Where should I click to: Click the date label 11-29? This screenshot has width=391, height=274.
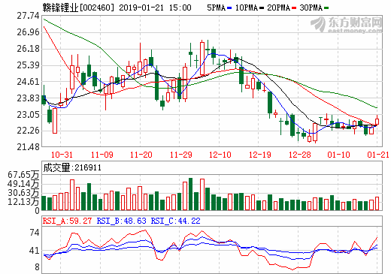tap(180, 155)
